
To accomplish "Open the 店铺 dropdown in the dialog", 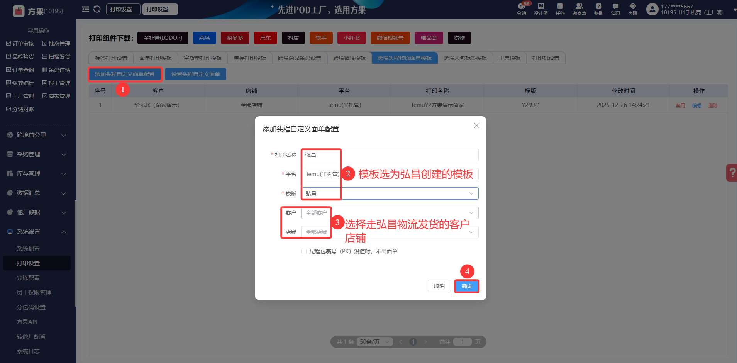I will tap(390, 232).
